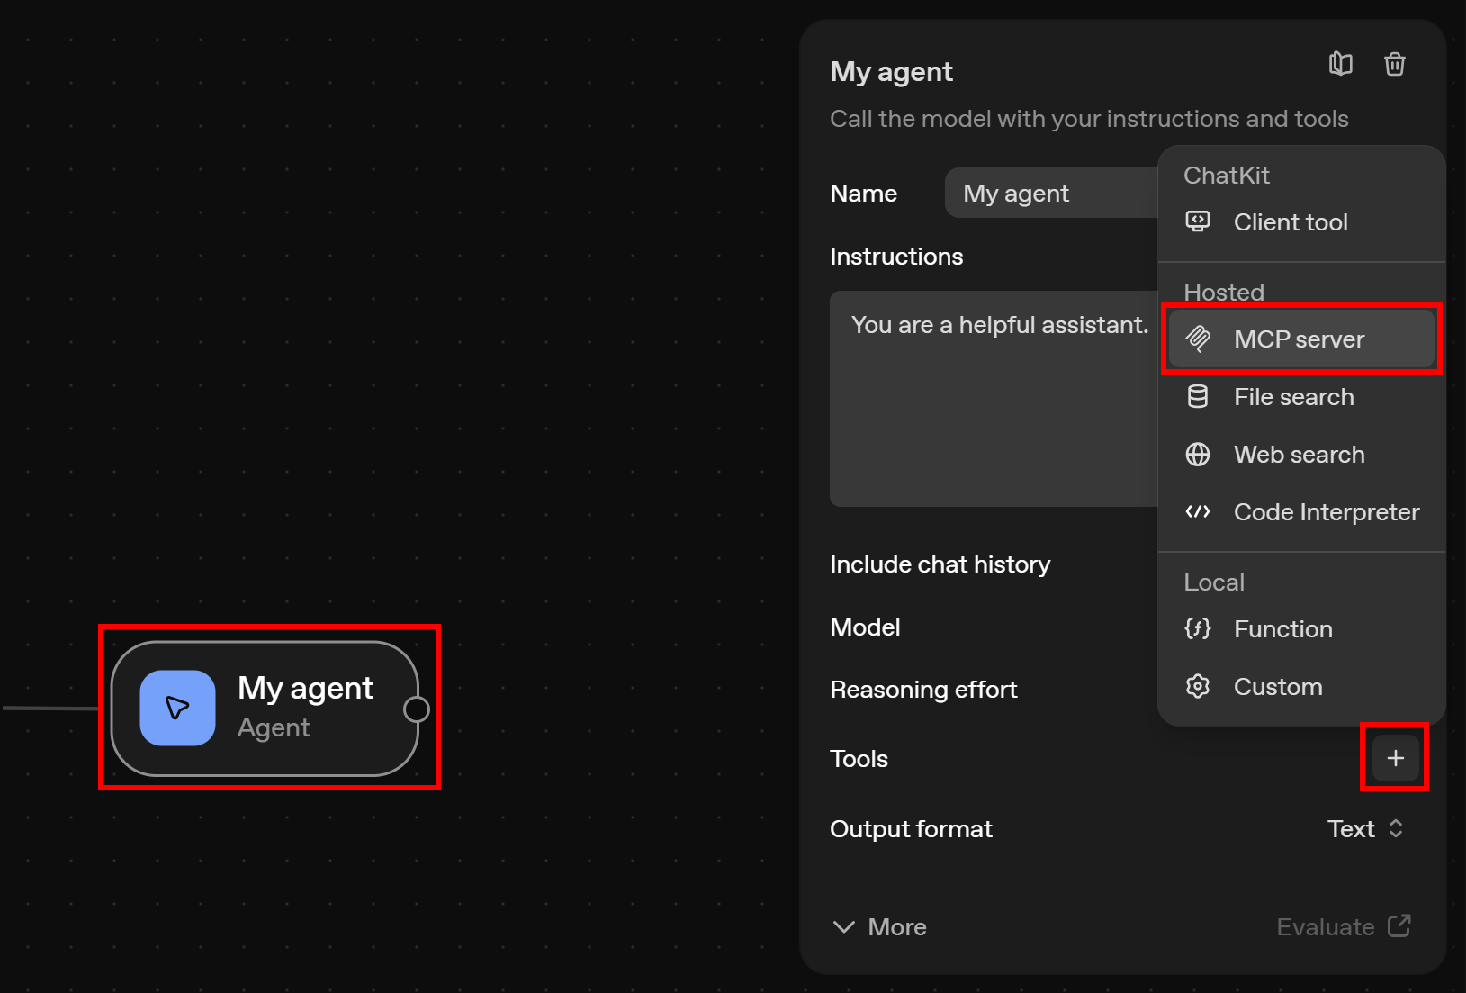Click the Client tool monitor icon
Screen dimensions: 1466x993
(1197, 221)
